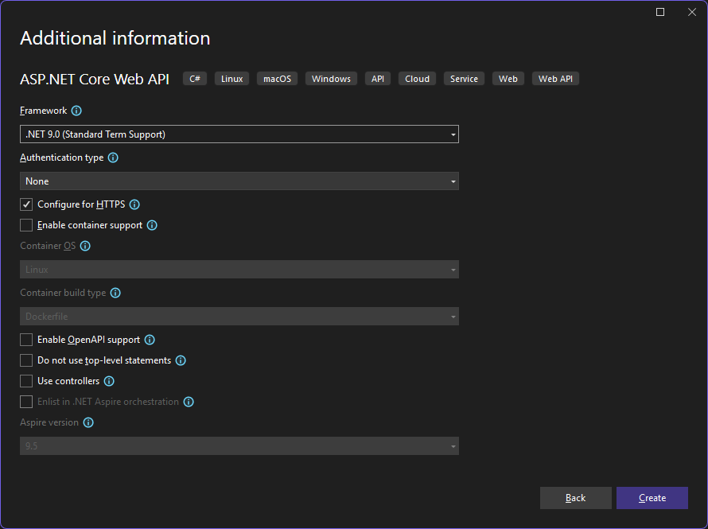Enable container support checkbox

(25, 225)
